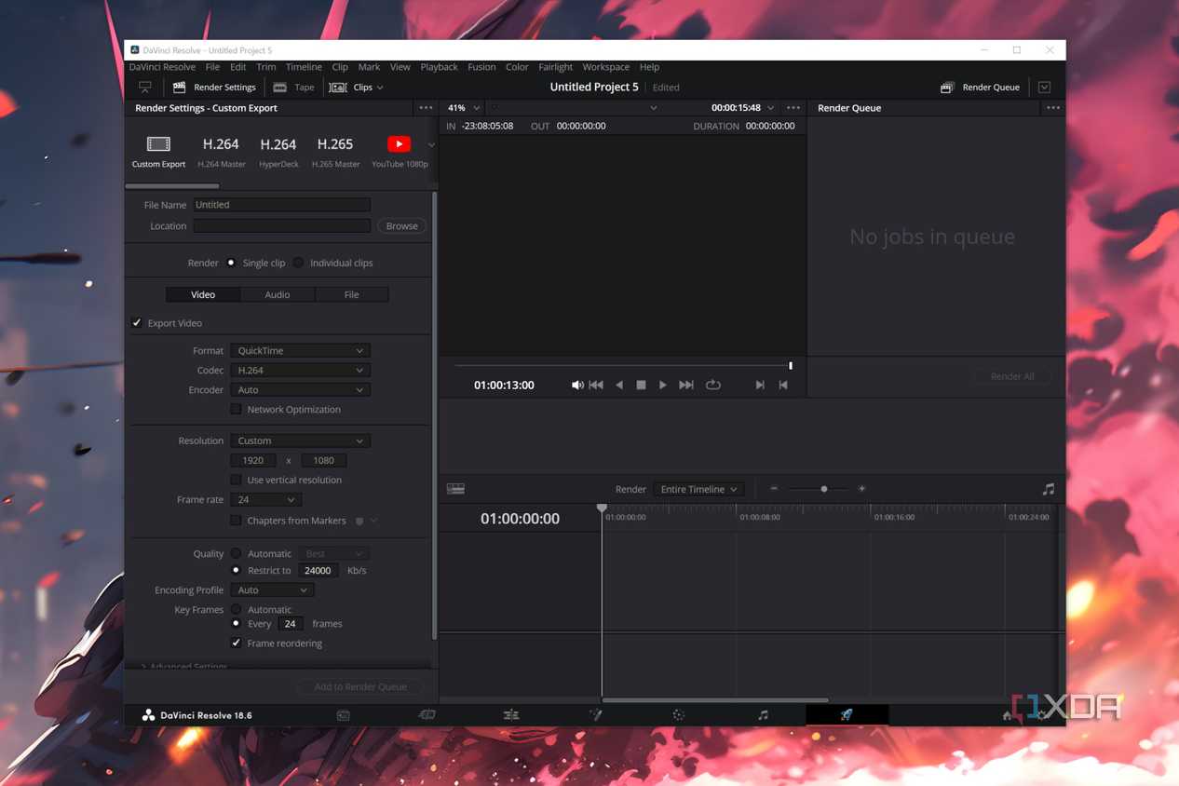1179x786 pixels.
Task: Toggle loop playback icon
Action: point(713,385)
